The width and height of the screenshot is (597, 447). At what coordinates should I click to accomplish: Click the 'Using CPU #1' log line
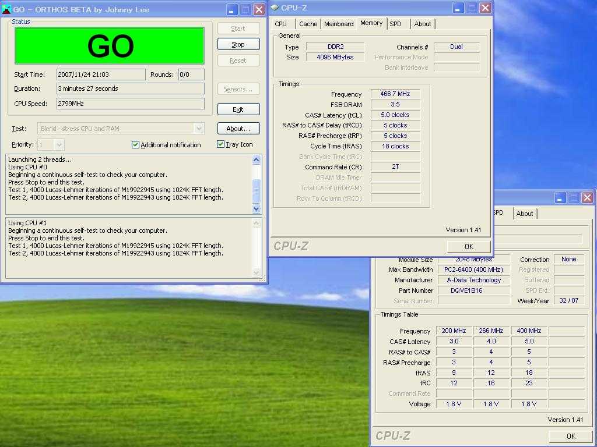27,223
